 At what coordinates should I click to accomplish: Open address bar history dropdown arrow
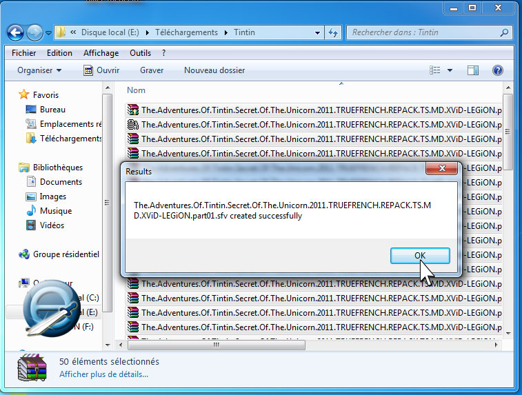(317, 33)
